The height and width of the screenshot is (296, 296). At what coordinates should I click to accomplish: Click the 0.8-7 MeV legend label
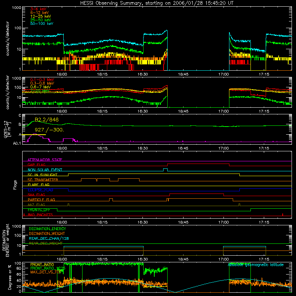[40, 87]
